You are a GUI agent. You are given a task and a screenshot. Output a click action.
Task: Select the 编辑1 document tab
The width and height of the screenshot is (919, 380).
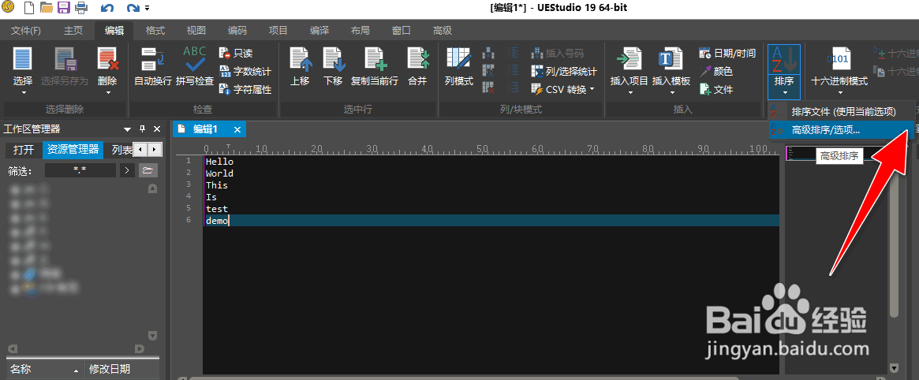click(205, 129)
